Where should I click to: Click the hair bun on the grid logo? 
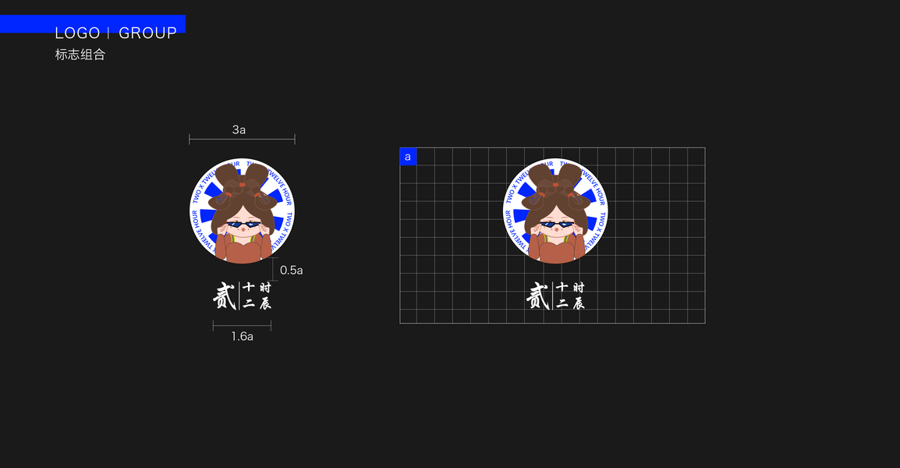[555, 178]
